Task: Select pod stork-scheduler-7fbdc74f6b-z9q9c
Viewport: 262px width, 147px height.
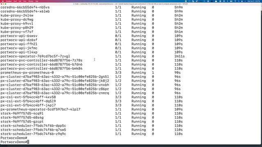Action: [33, 134]
